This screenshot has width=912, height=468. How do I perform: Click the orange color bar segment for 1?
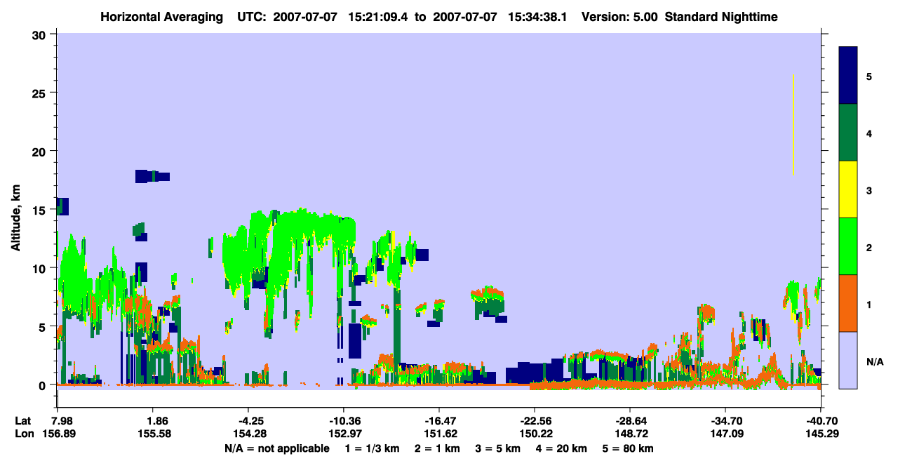[x=848, y=303]
